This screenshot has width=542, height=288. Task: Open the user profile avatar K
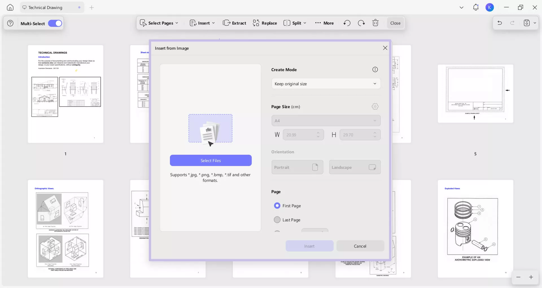pyautogui.click(x=489, y=8)
